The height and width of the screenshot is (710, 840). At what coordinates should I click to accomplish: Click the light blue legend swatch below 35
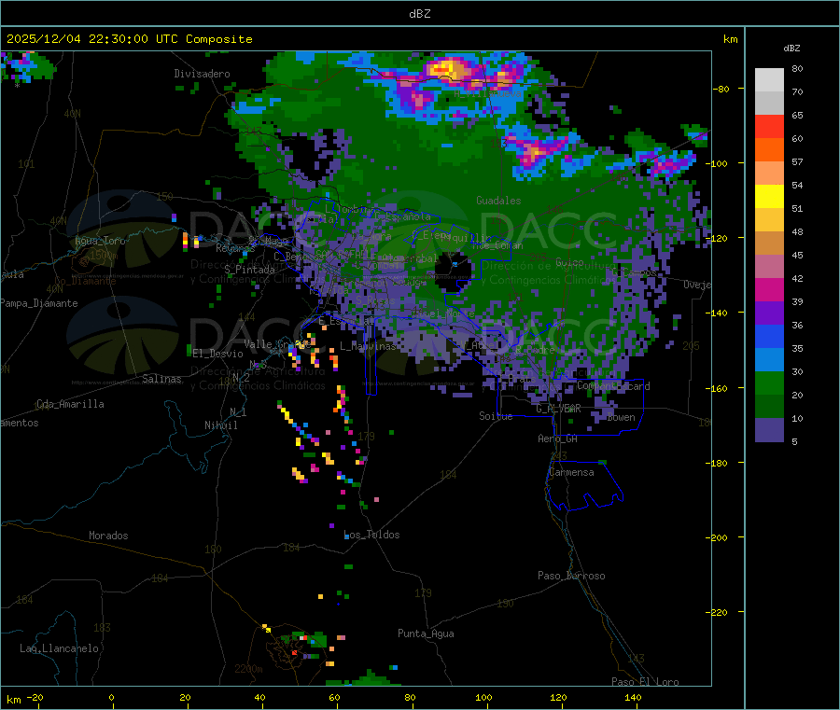pos(769,360)
